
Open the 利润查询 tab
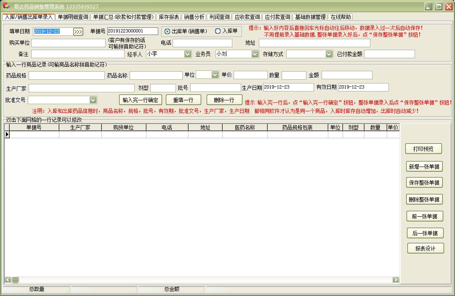pos(219,17)
